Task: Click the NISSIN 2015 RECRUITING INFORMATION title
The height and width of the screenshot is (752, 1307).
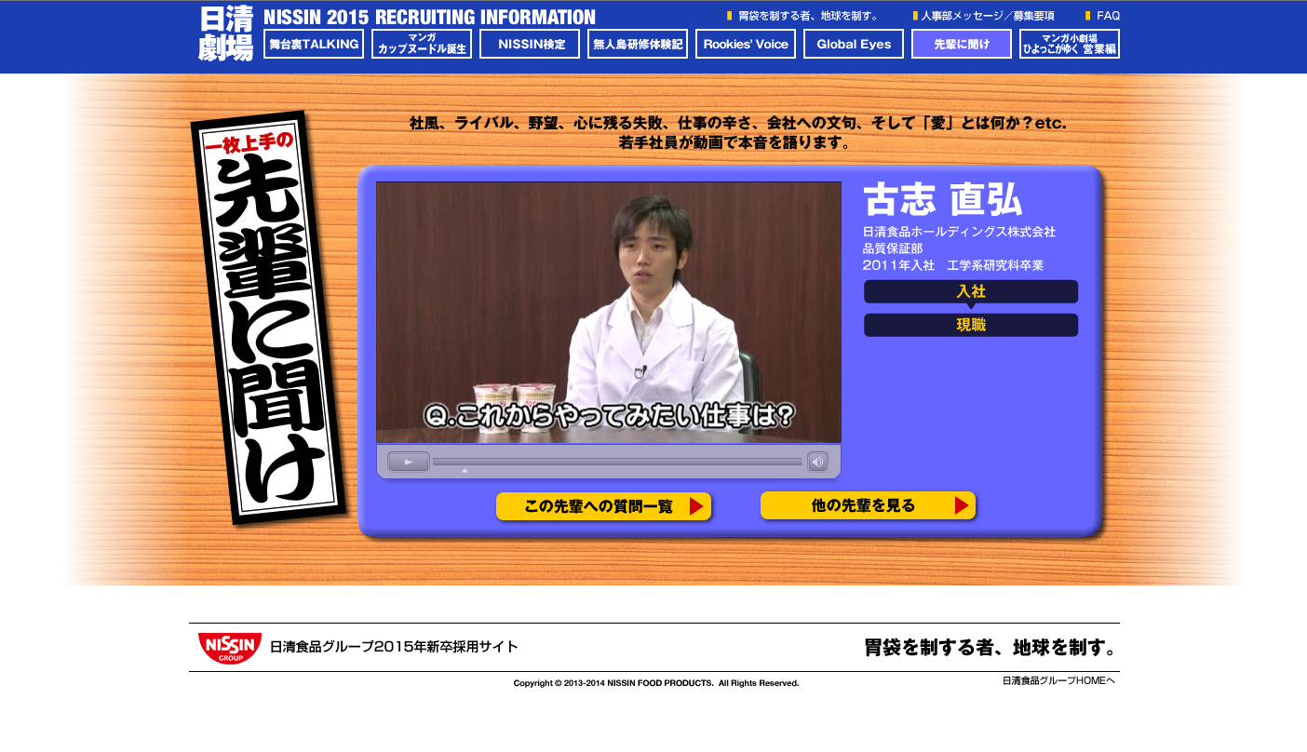Action: tap(429, 17)
